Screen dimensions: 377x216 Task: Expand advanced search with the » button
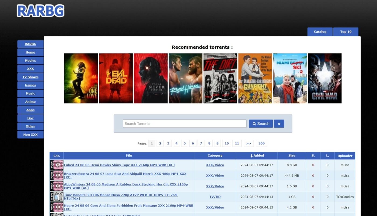[x=279, y=124]
